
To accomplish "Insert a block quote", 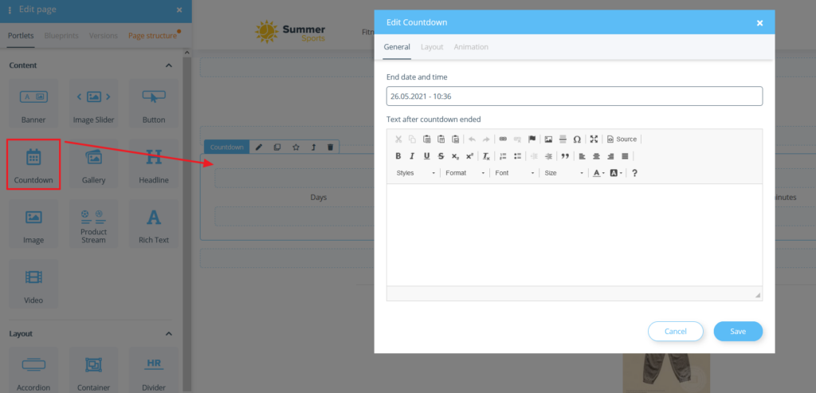I will click(x=565, y=155).
